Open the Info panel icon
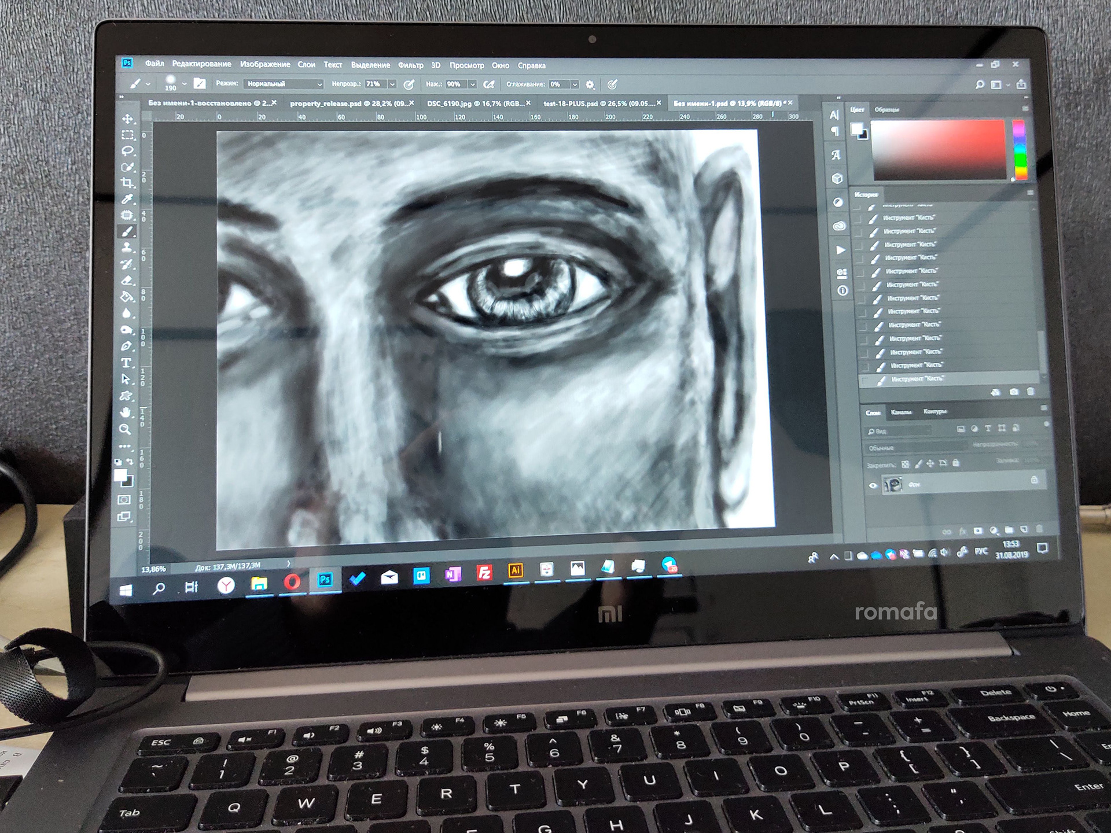Screen dimensions: 1111x833 [843, 290]
